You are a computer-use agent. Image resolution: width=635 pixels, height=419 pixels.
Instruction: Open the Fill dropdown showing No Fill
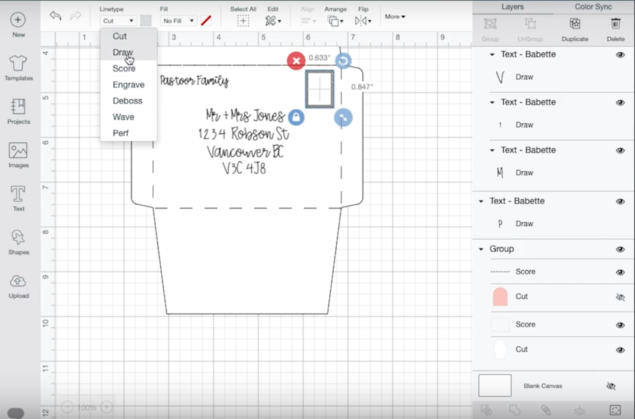(x=178, y=21)
